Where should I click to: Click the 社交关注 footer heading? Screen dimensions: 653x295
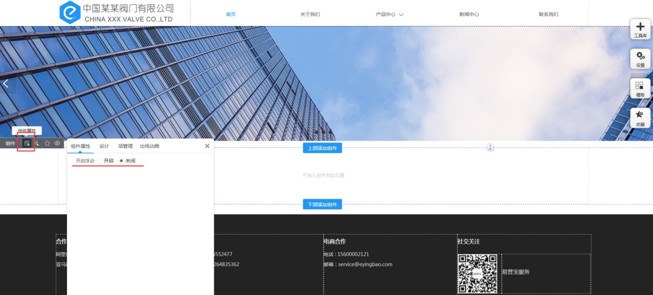(469, 241)
